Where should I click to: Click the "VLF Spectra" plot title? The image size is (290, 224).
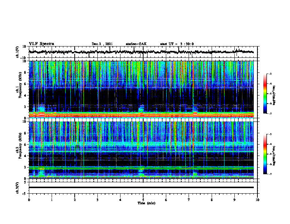pos(41,44)
